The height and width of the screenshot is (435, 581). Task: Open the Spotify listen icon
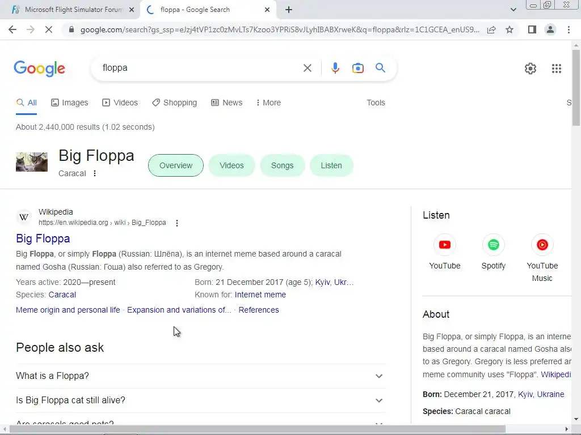click(x=493, y=245)
